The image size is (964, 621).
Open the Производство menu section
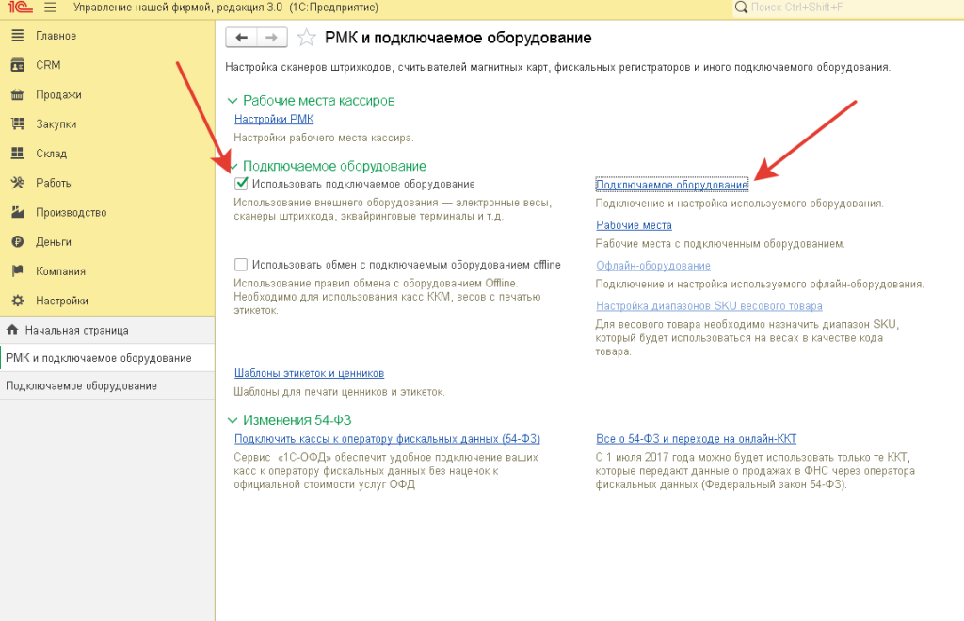tap(107, 212)
